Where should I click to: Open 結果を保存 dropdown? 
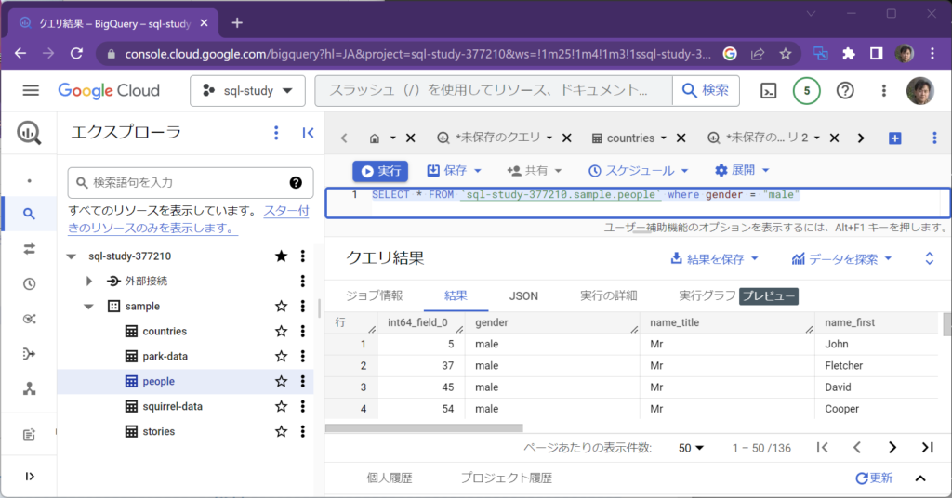pos(714,259)
